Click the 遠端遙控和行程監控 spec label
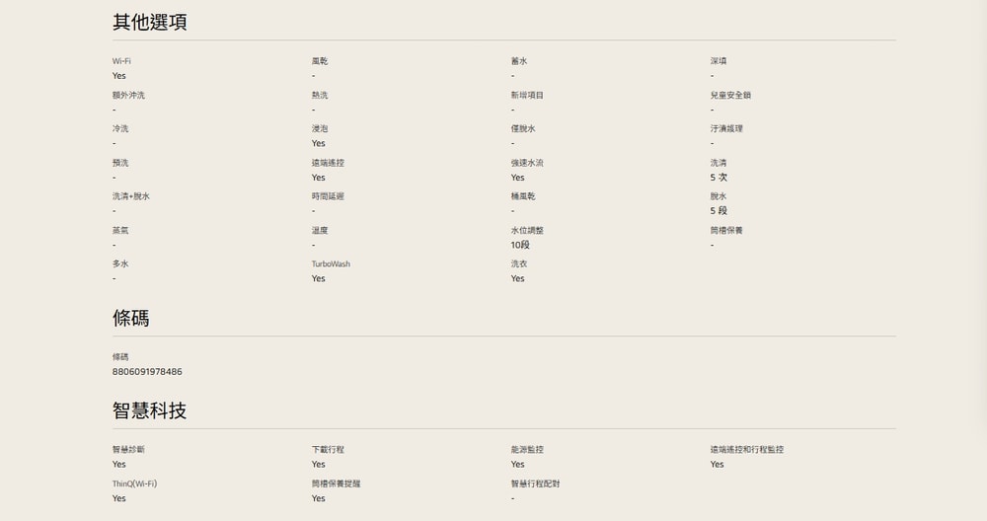The width and height of the screenshot is (987, 521). pyautogui.click(x=746, y=449)
